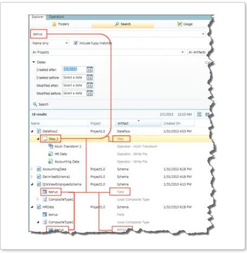Click the 1/31/2013 4:18 PM date cell
The height and width of the screenshot is (253, 247).
click(178, 177)
